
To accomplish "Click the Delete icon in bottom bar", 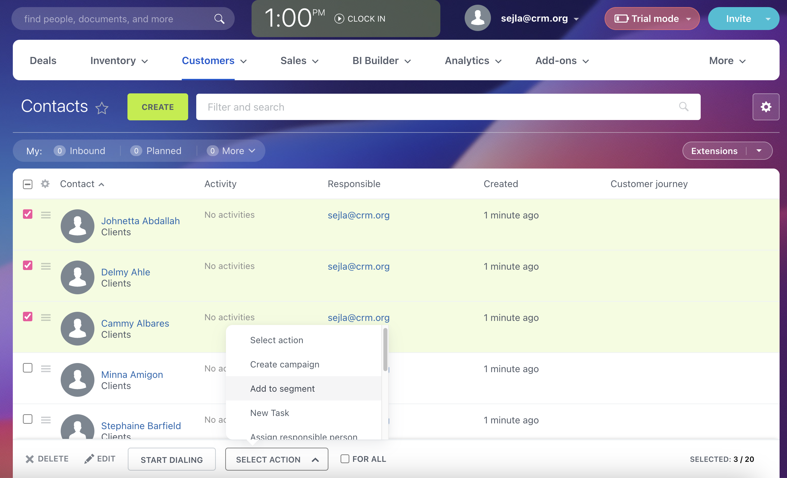I will (30, 459).
